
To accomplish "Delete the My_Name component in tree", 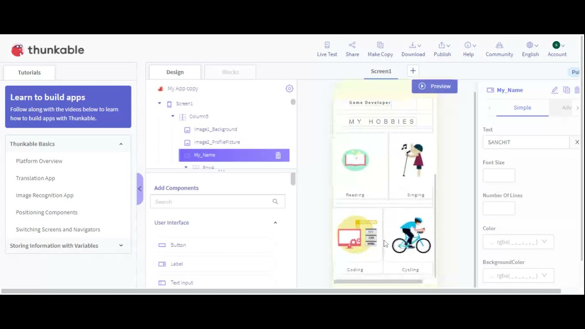I will click(x=278, y=155).
